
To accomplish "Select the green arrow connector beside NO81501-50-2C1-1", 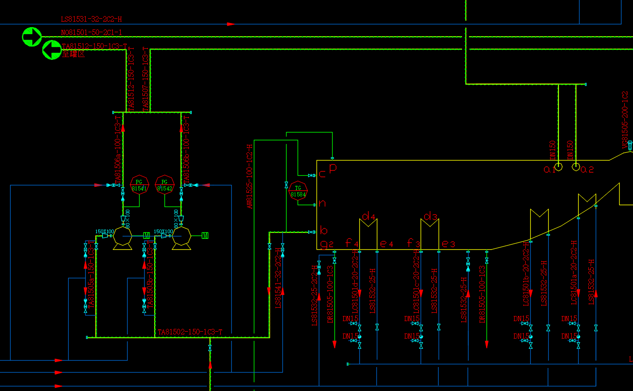I will [x=32, y=37].
